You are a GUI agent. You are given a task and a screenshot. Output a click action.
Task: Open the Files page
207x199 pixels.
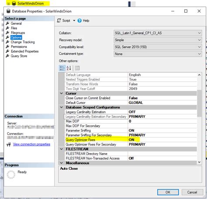(x=14, y=28)
